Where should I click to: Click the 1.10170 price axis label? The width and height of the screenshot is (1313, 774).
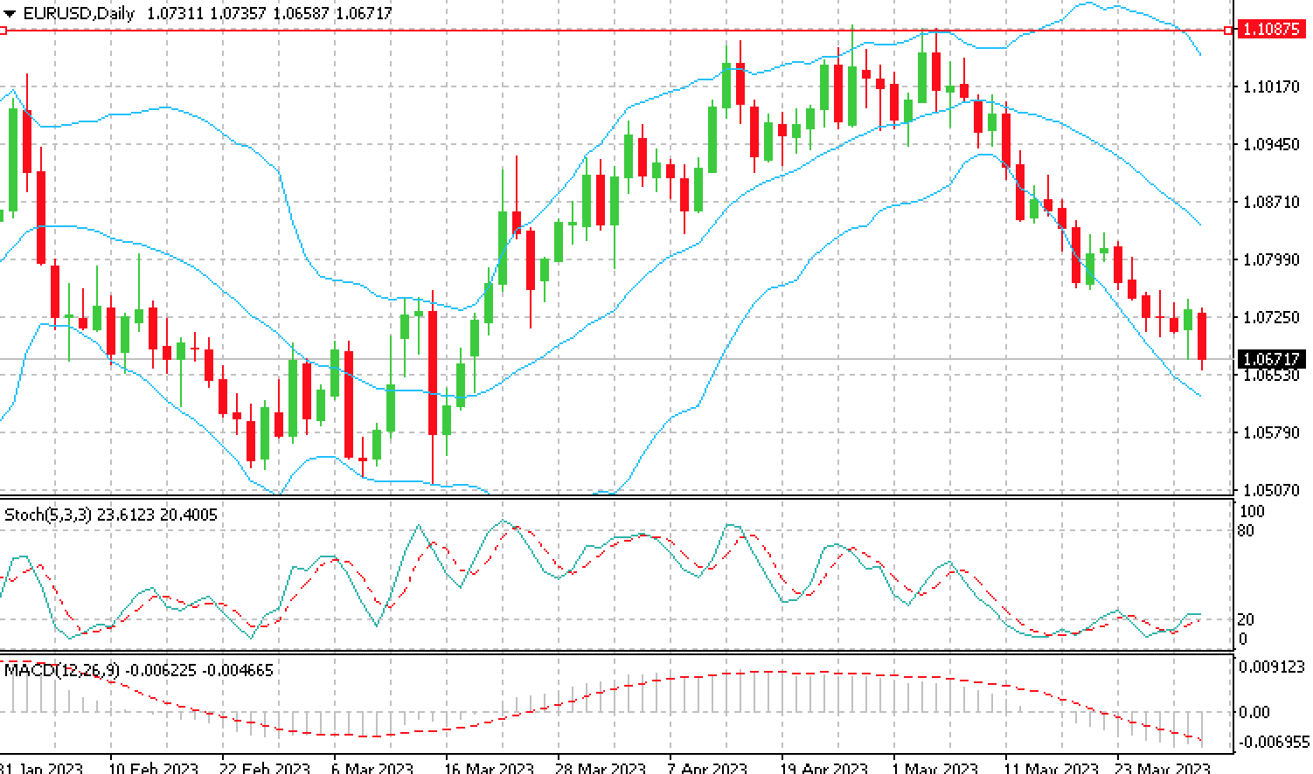point(1271,86)
